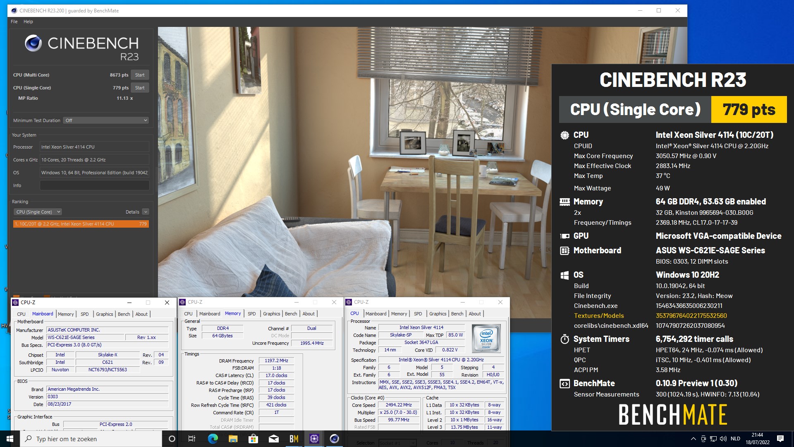Open Mainboard tab in middle CPU-Z window
Screen dimensions: 794x447
tap(210, 314)
